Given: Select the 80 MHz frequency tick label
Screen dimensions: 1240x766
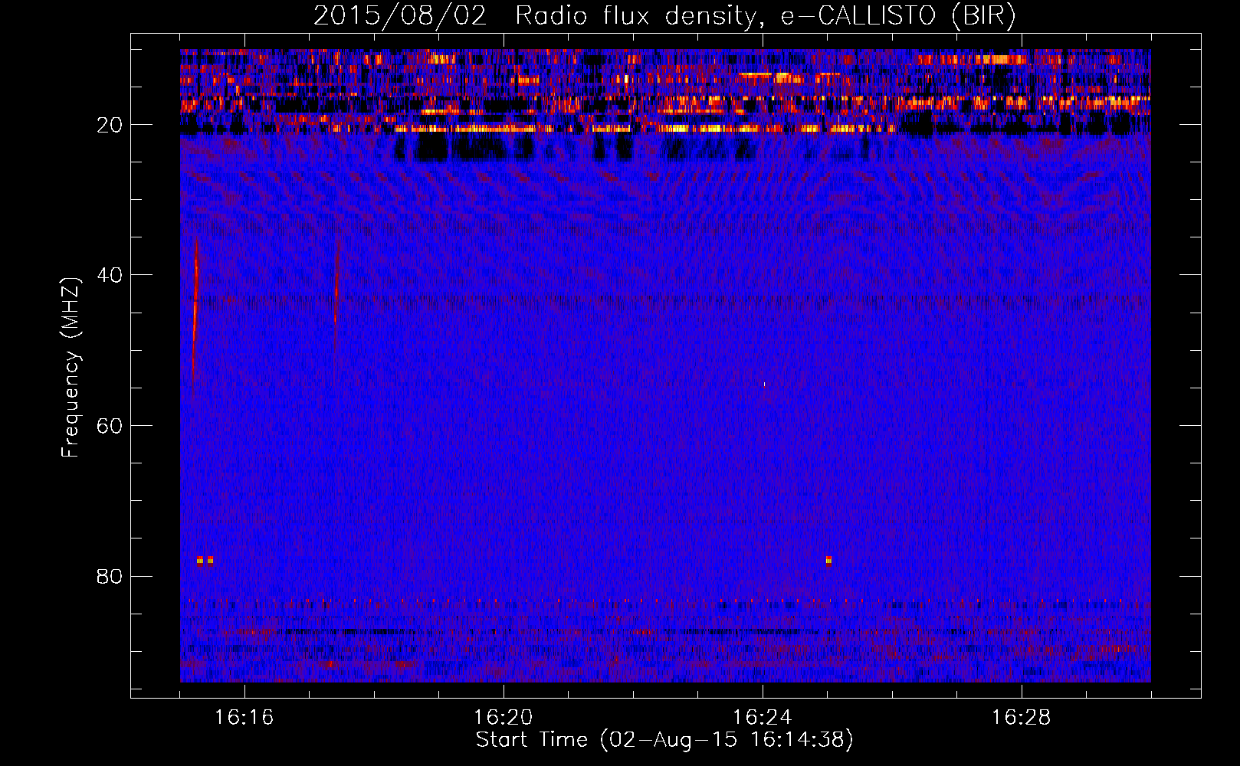Looking at the screenshot, I should tap(110, 576).
